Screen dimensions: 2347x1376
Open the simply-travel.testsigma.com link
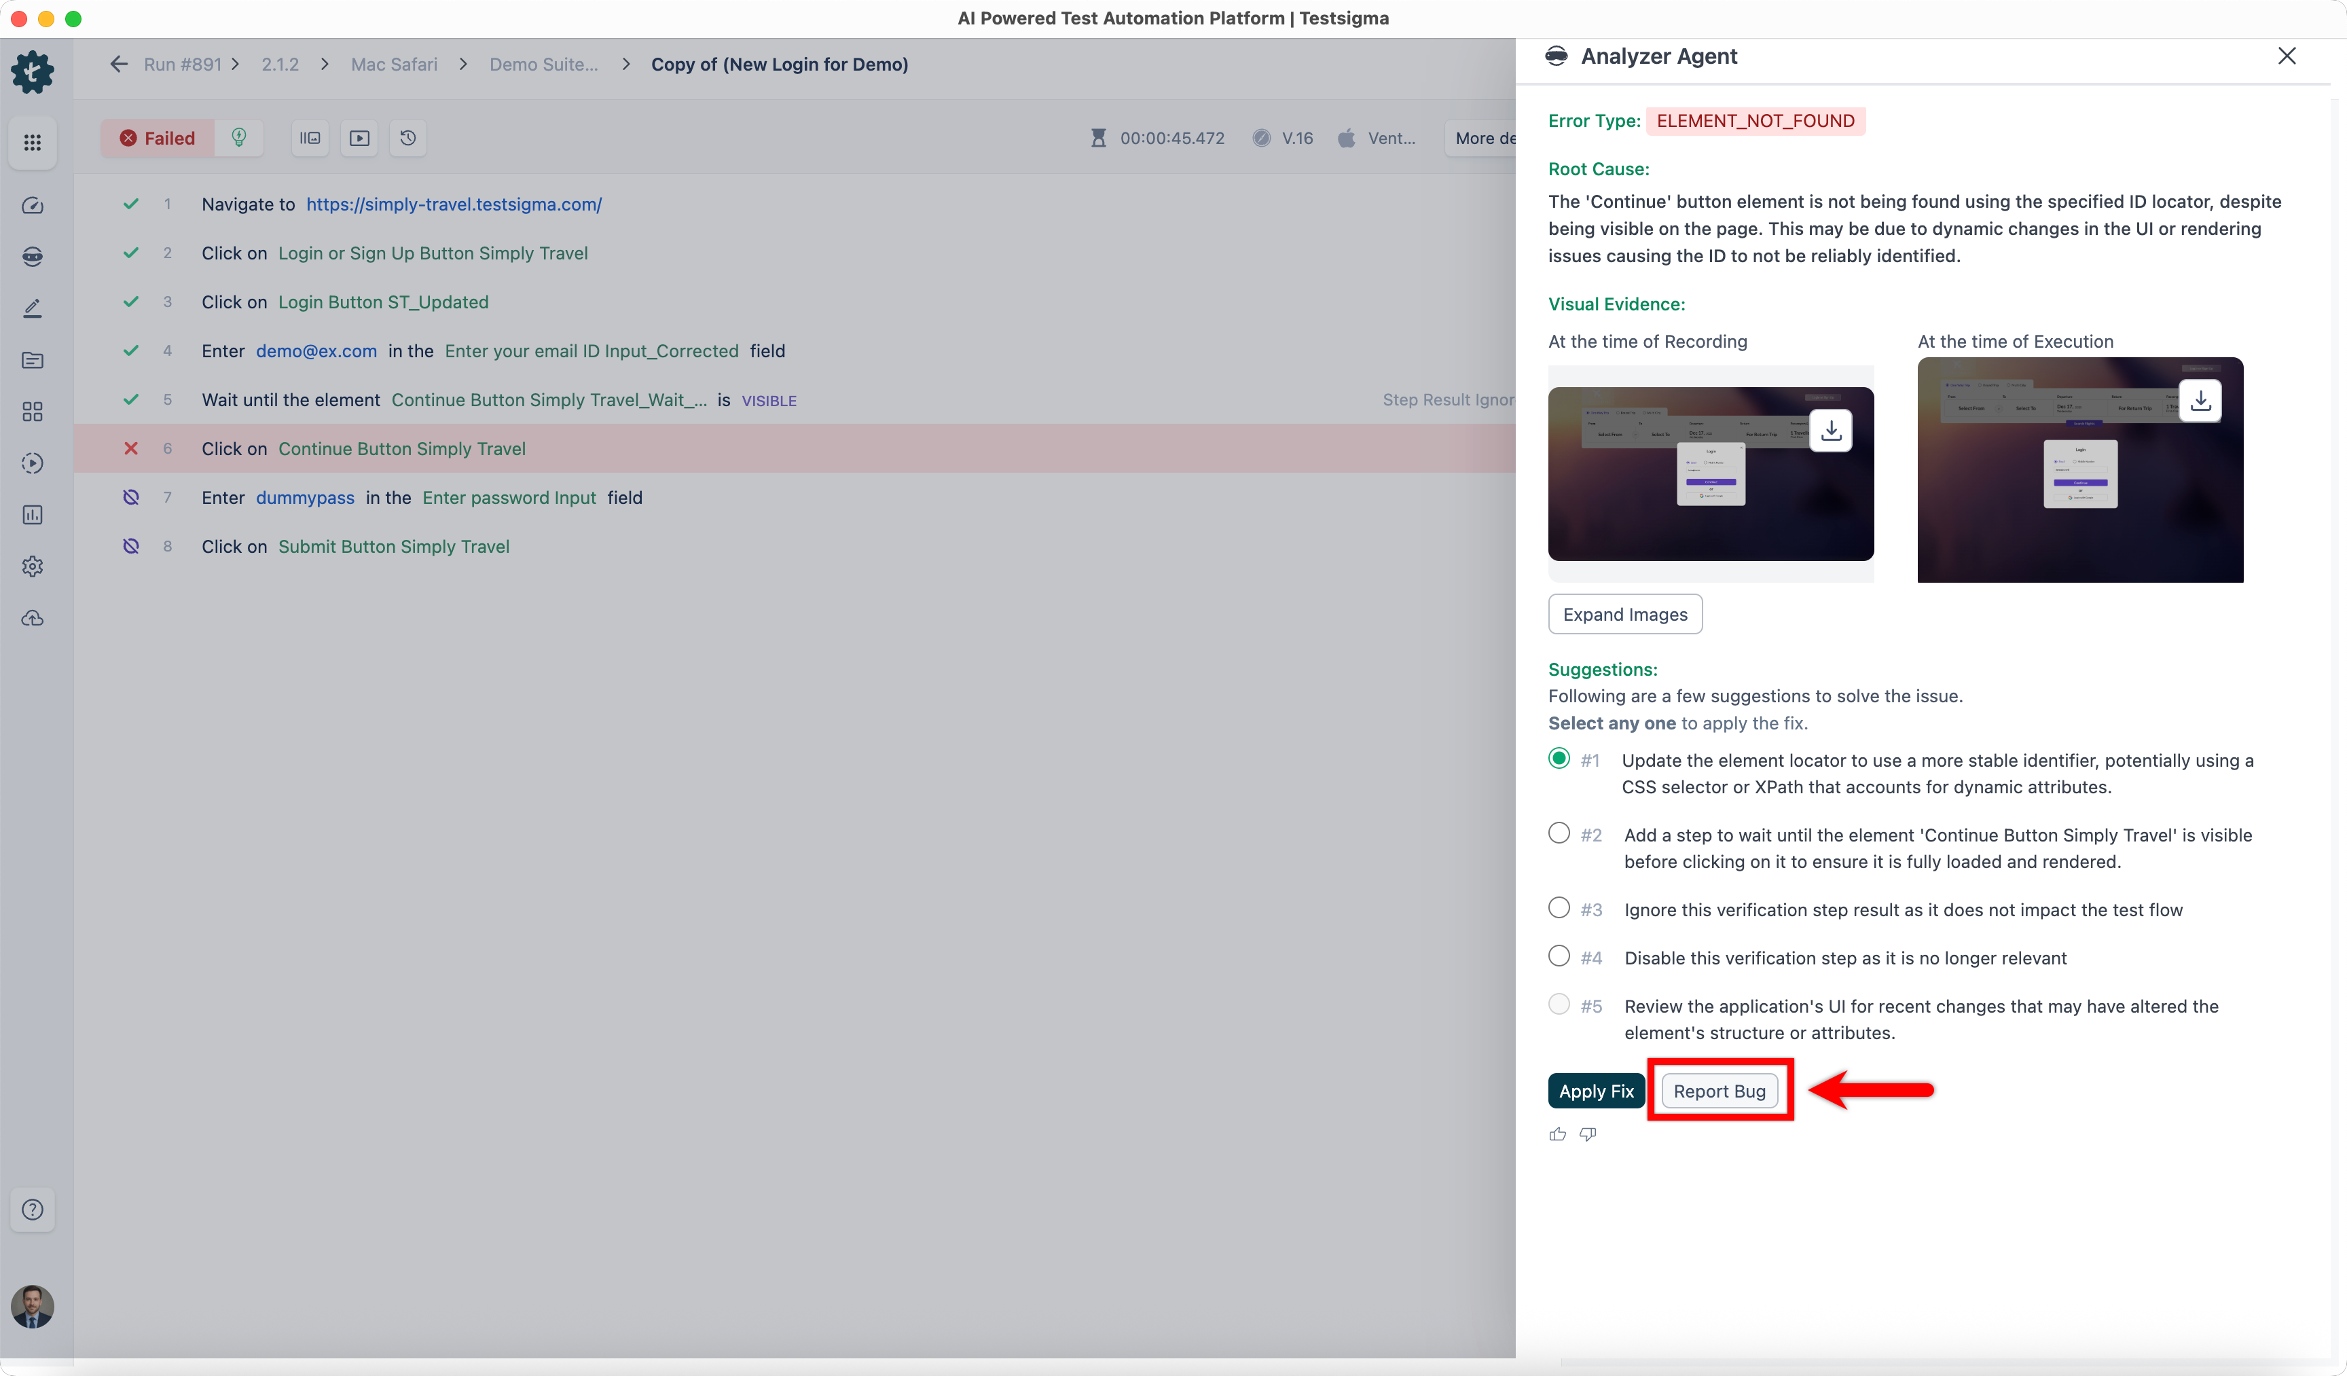pos(454,204)
